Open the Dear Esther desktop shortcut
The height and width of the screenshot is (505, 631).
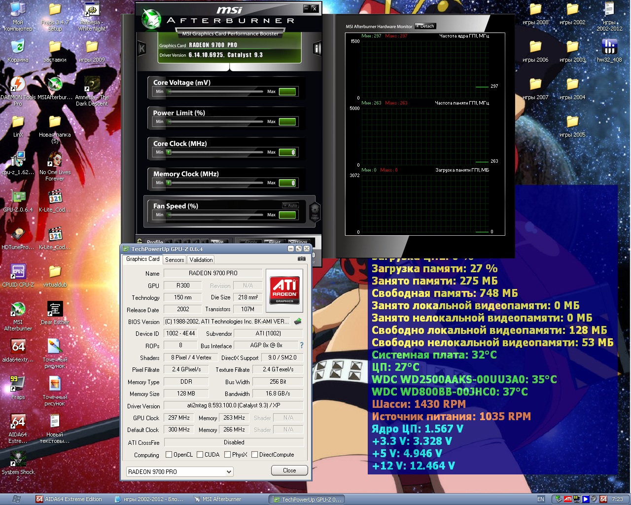point(55,314)
